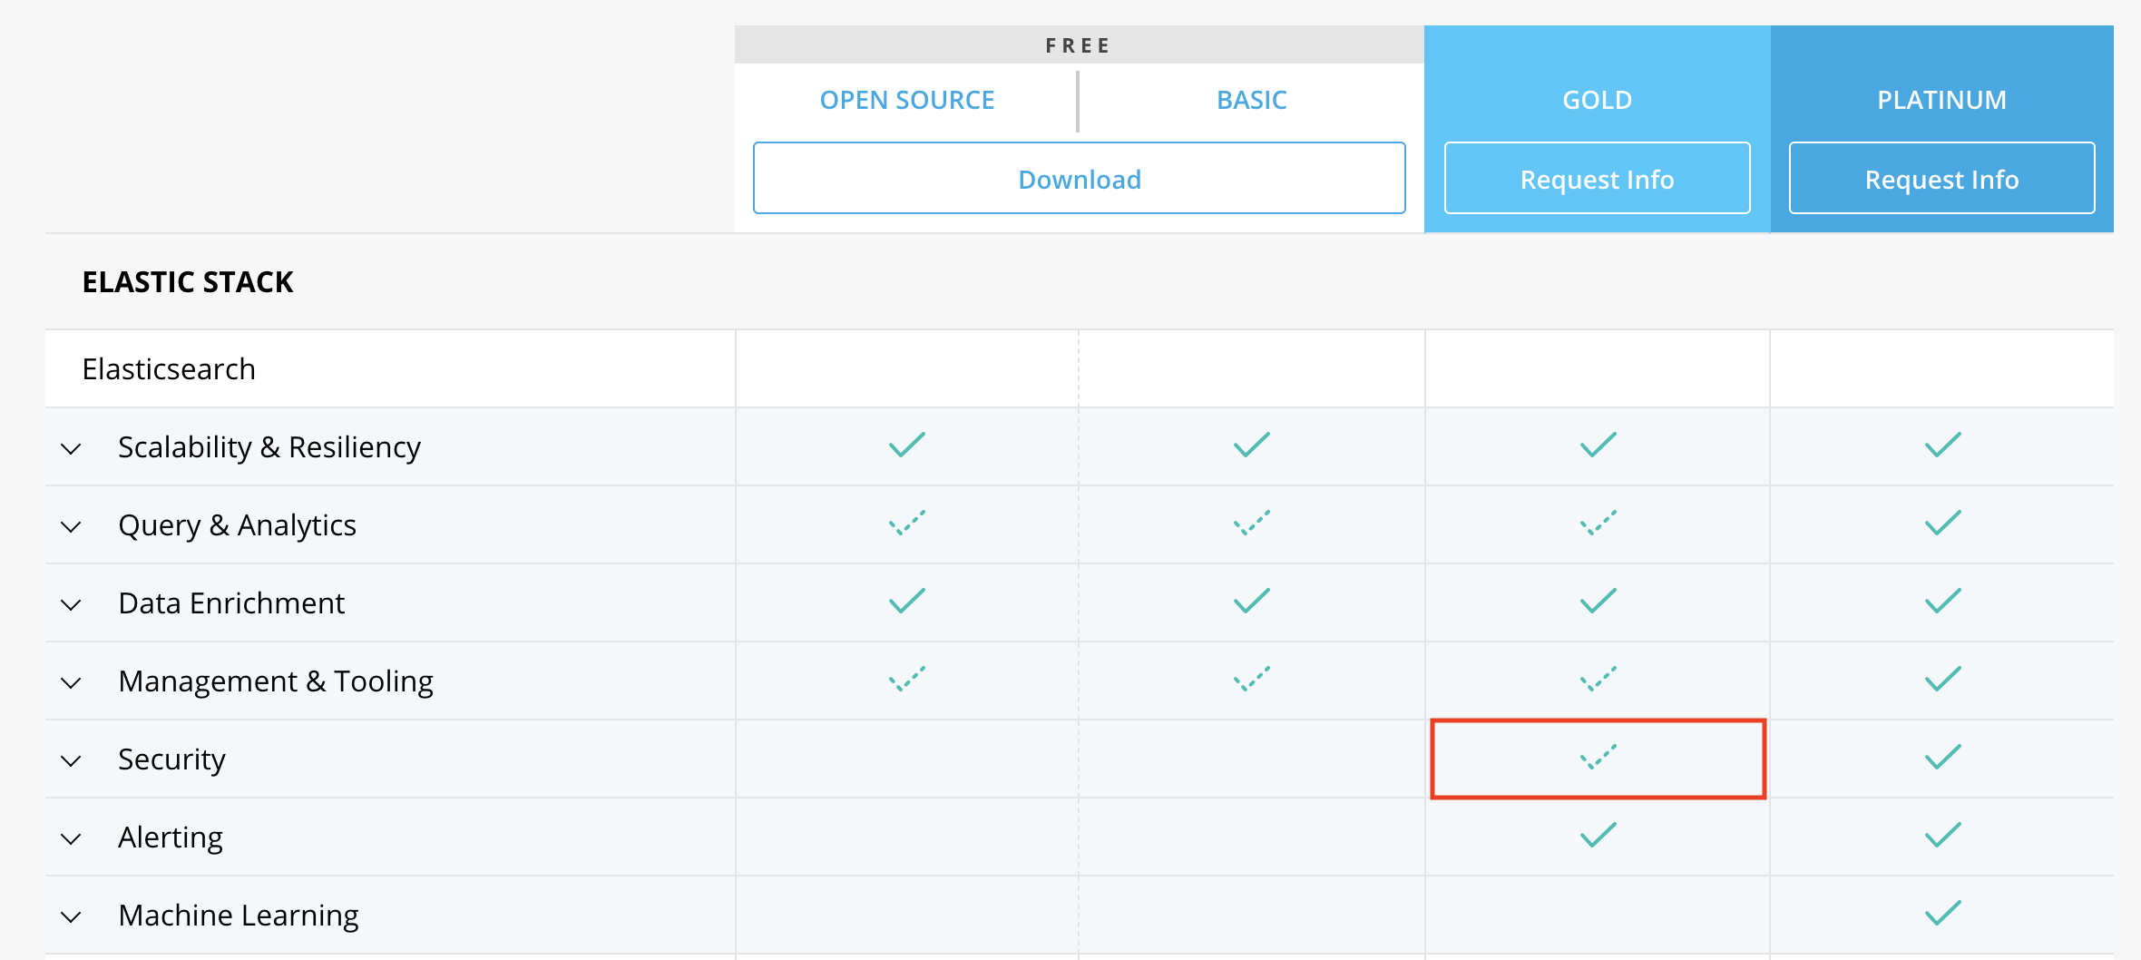The width and height of the screenshot is (2141, 960).
Task: Select the GOLD column header
Action: click(x=1597, y=100)
